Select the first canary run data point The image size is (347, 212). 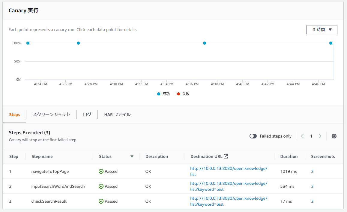click(28, 43)
